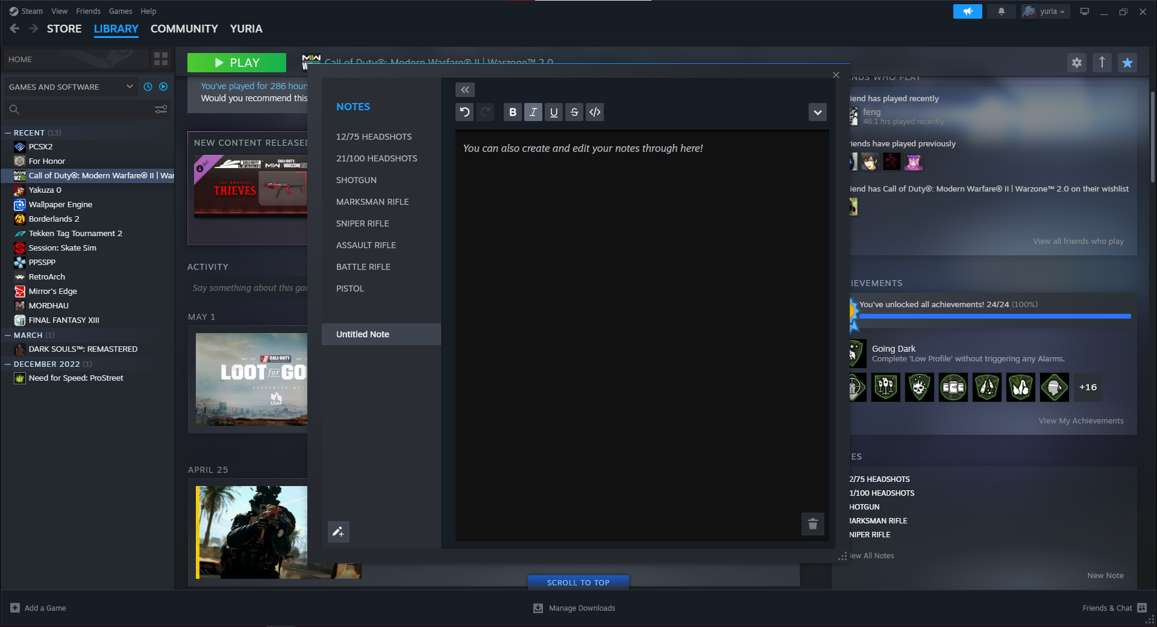
Task: Delete the current note with trash icon
Action: (813, 524)
